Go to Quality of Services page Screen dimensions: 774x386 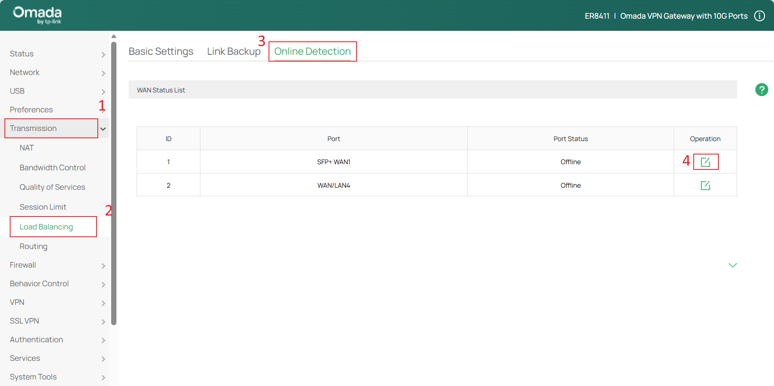tap(52, 187)
